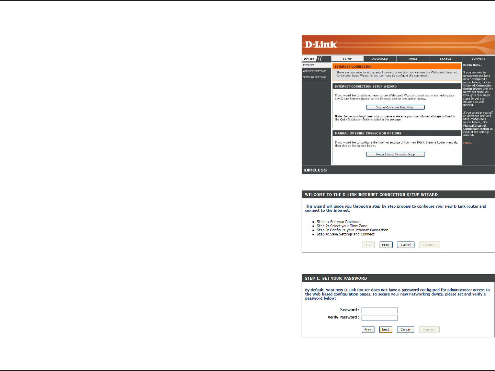Launch the Internet Connection Setup Wizard button
Screen dimensions: 495x371
tap(395, 107)
